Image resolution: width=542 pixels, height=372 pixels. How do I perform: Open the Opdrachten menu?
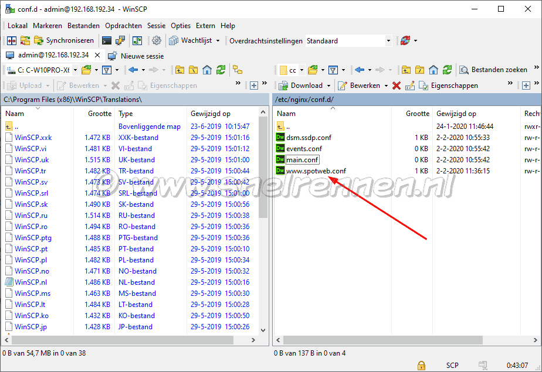pyautogui.click(x=123, y=26)
